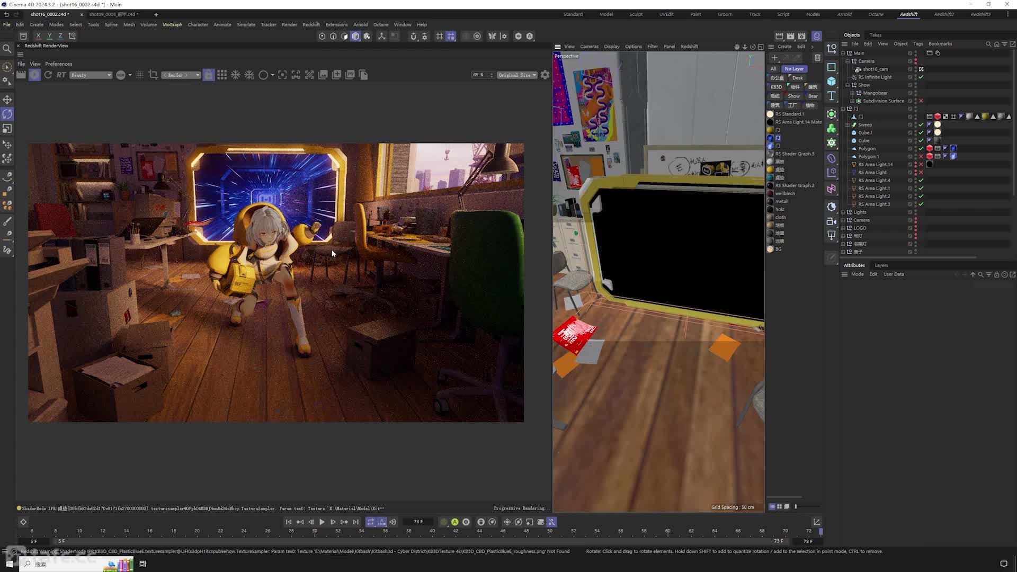1017x572 pixels.
Task: Toggle the Z axis lock
Action: (60, 36)
